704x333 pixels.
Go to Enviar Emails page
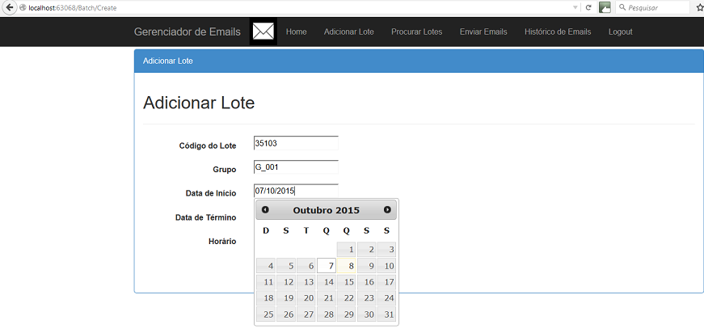coord(483,32)
